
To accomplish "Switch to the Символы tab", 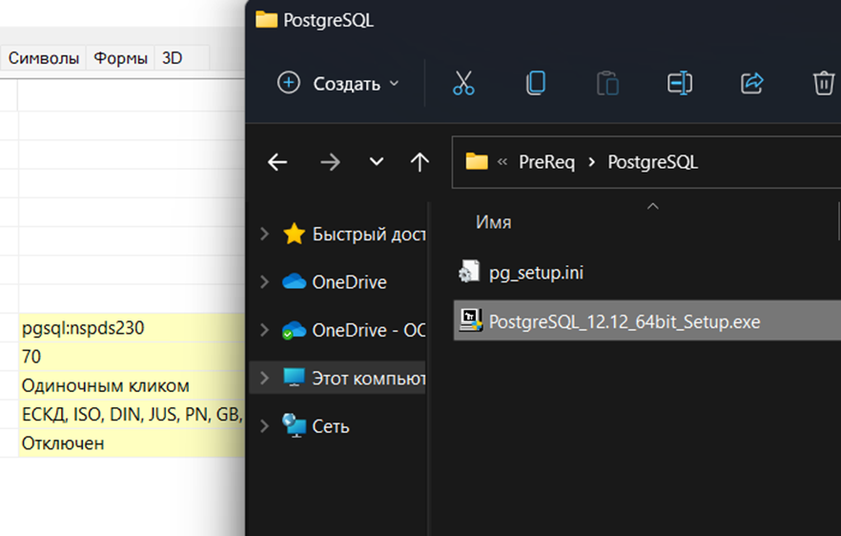I will coord(44,58).
